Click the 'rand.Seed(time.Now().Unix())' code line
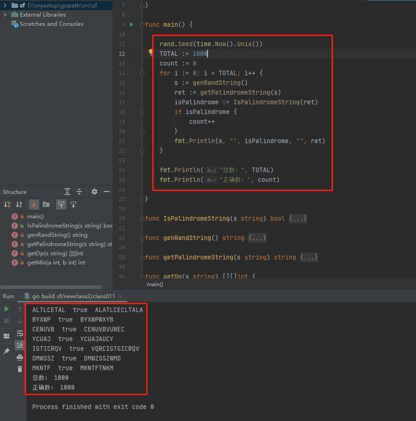This screenshot has width=416, height=421. pyautogui.click(x=211, y=44)
